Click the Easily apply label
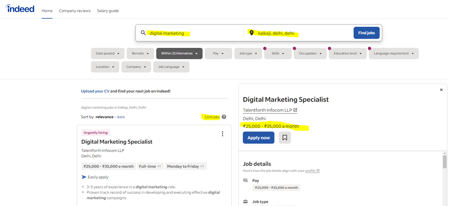The height and width of the screenshot is (206, 449). coord(98,177)
